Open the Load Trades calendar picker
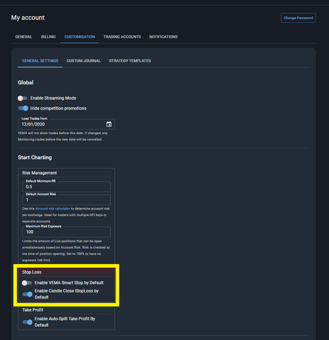 [x=109, y=124]
